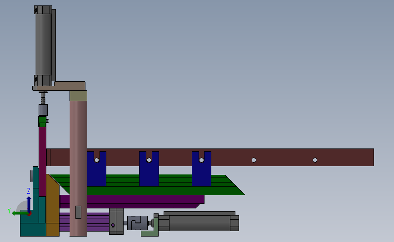Viewport: 394px width, 242px height.
Task: Select the leftmost blue U-shaped bracket
Action: pos(97,169)
